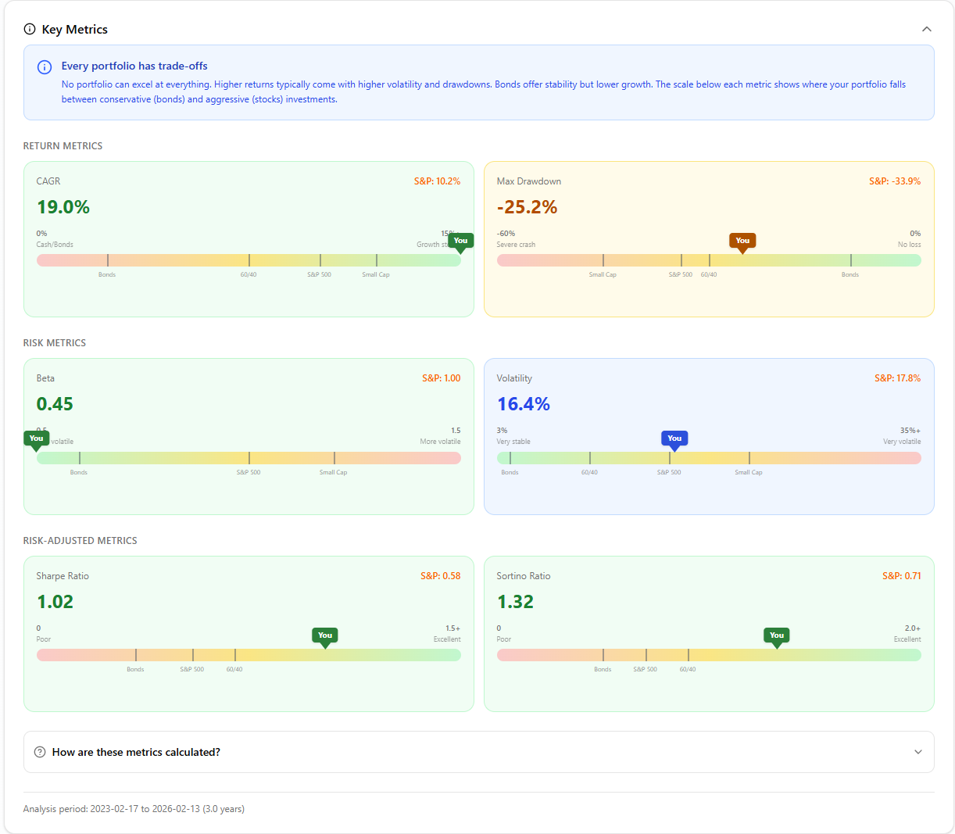Screen dimensions: 955x834
Task: Click the 60/40 tick on Max Drawdown scale
Action: point(708,260)
